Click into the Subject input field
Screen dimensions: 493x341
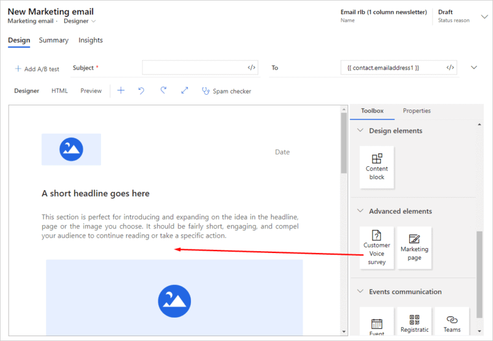point(194,68)
